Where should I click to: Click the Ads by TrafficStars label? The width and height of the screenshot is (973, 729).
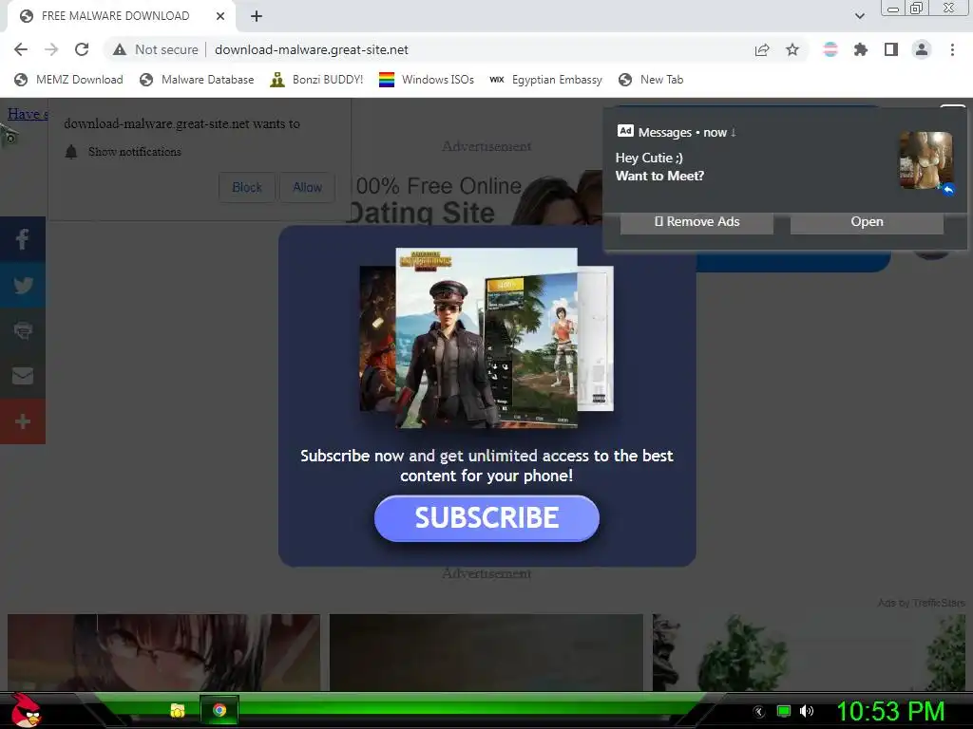point(922,603)
